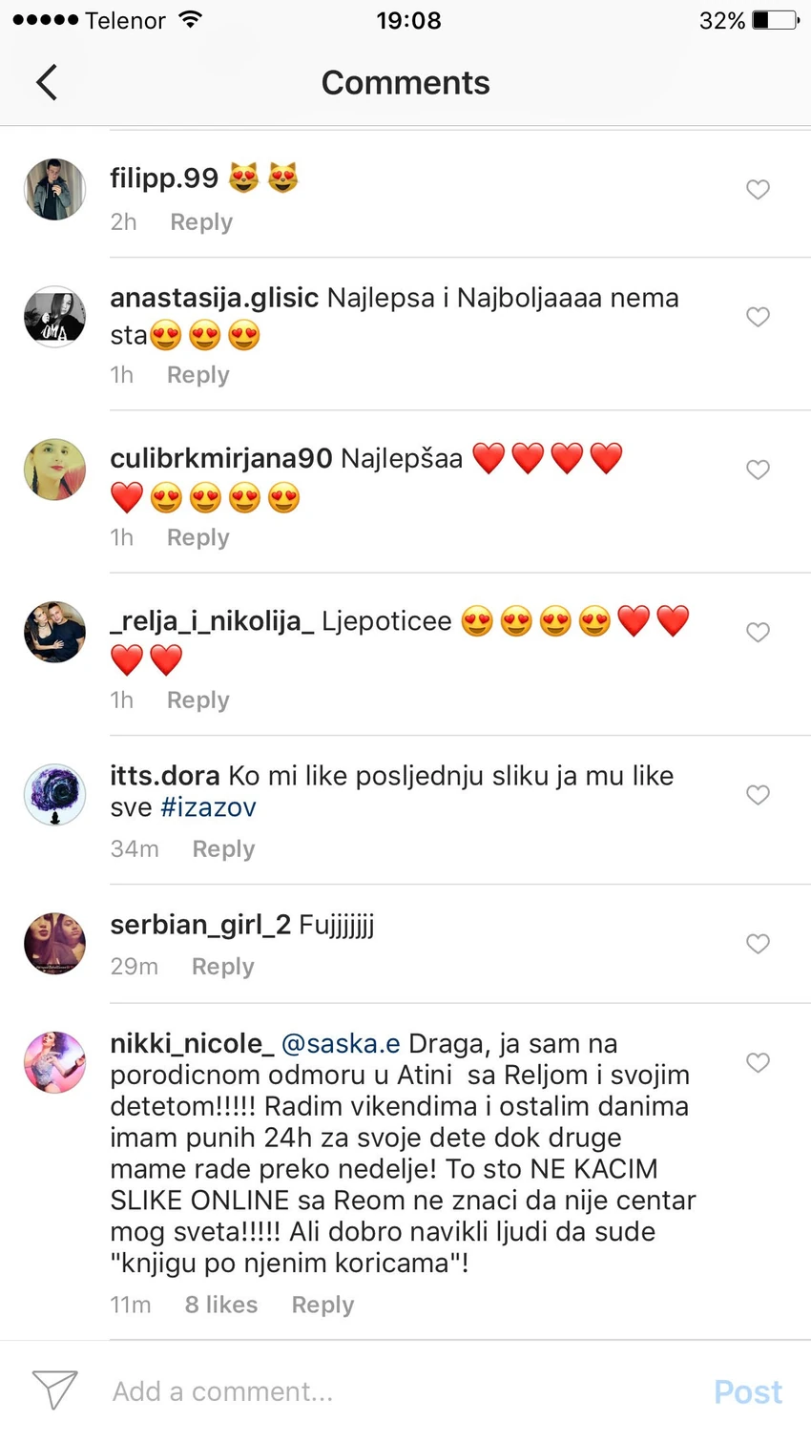
Task: Like filipp.99's comment with the heart
Action: tap(758, 189)
